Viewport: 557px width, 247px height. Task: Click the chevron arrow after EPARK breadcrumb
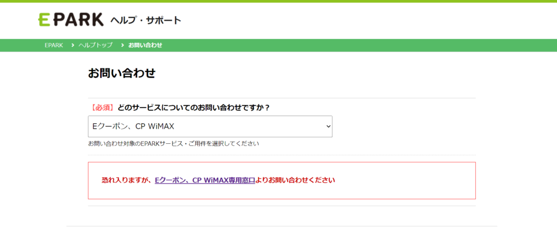point(72,45)
